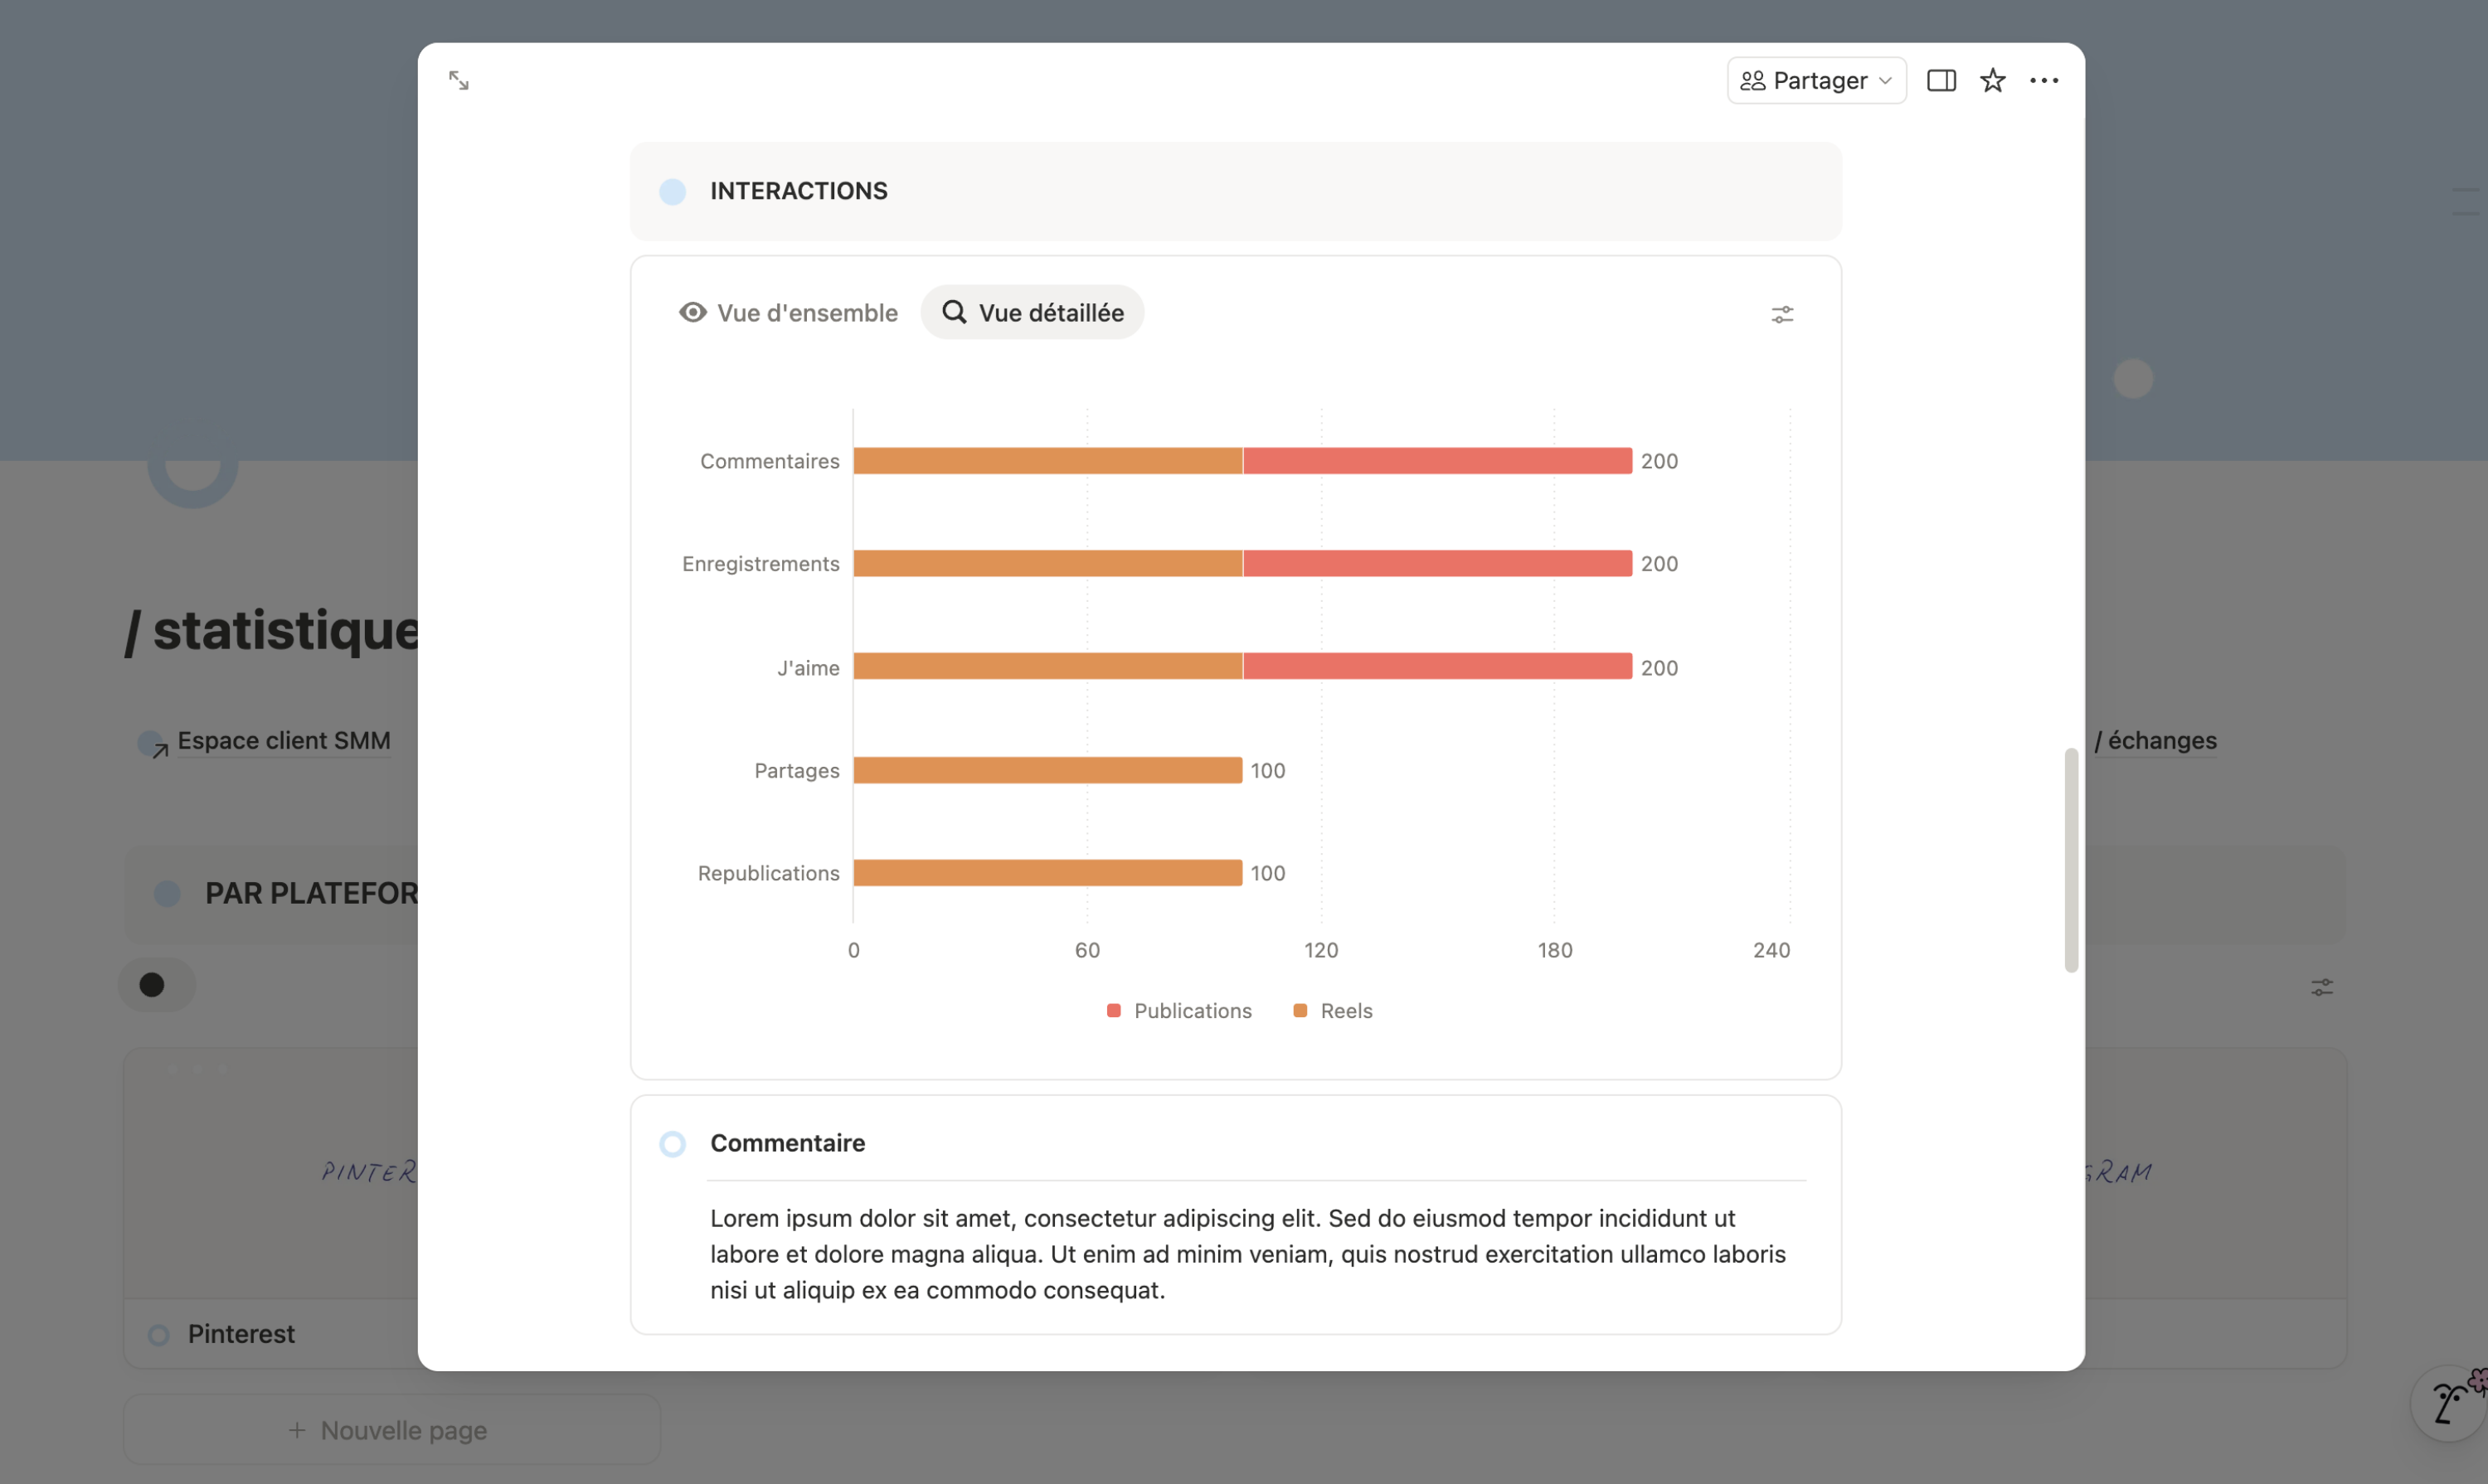
Task: Select the Vue détaillée tab
Action: 1033,313
